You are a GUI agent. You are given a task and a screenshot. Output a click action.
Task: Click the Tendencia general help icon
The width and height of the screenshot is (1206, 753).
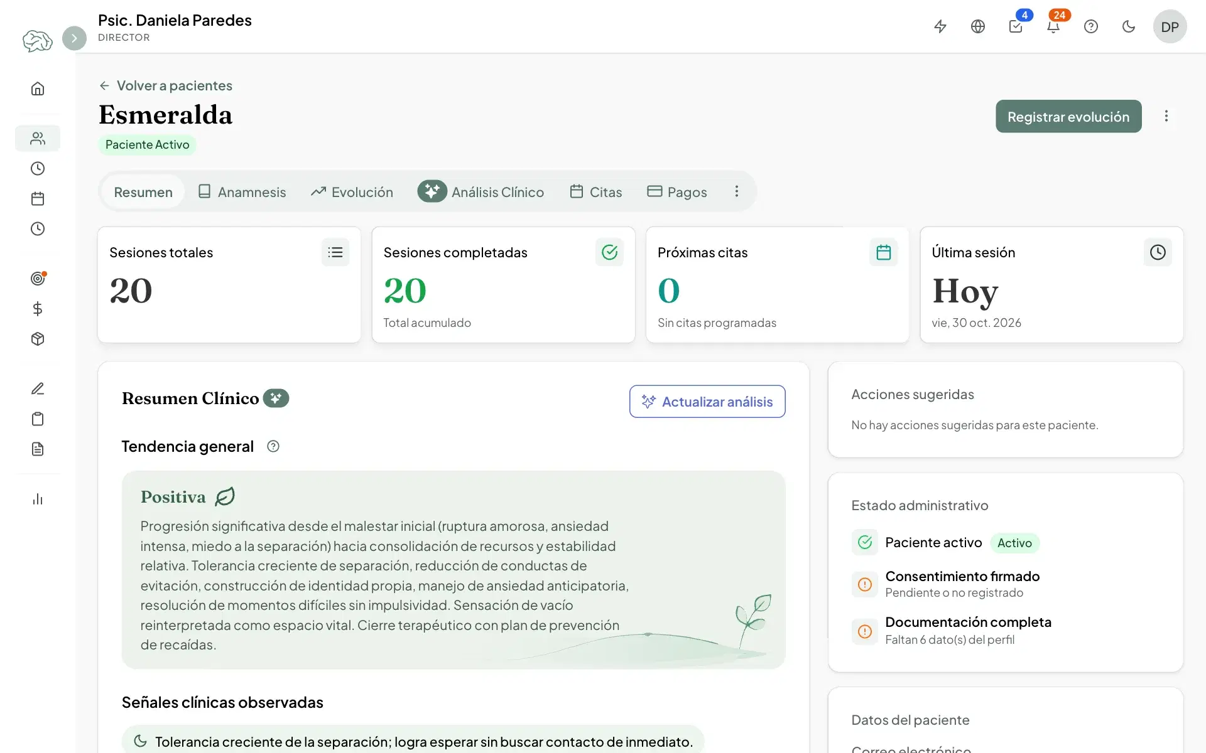(273, 446)
